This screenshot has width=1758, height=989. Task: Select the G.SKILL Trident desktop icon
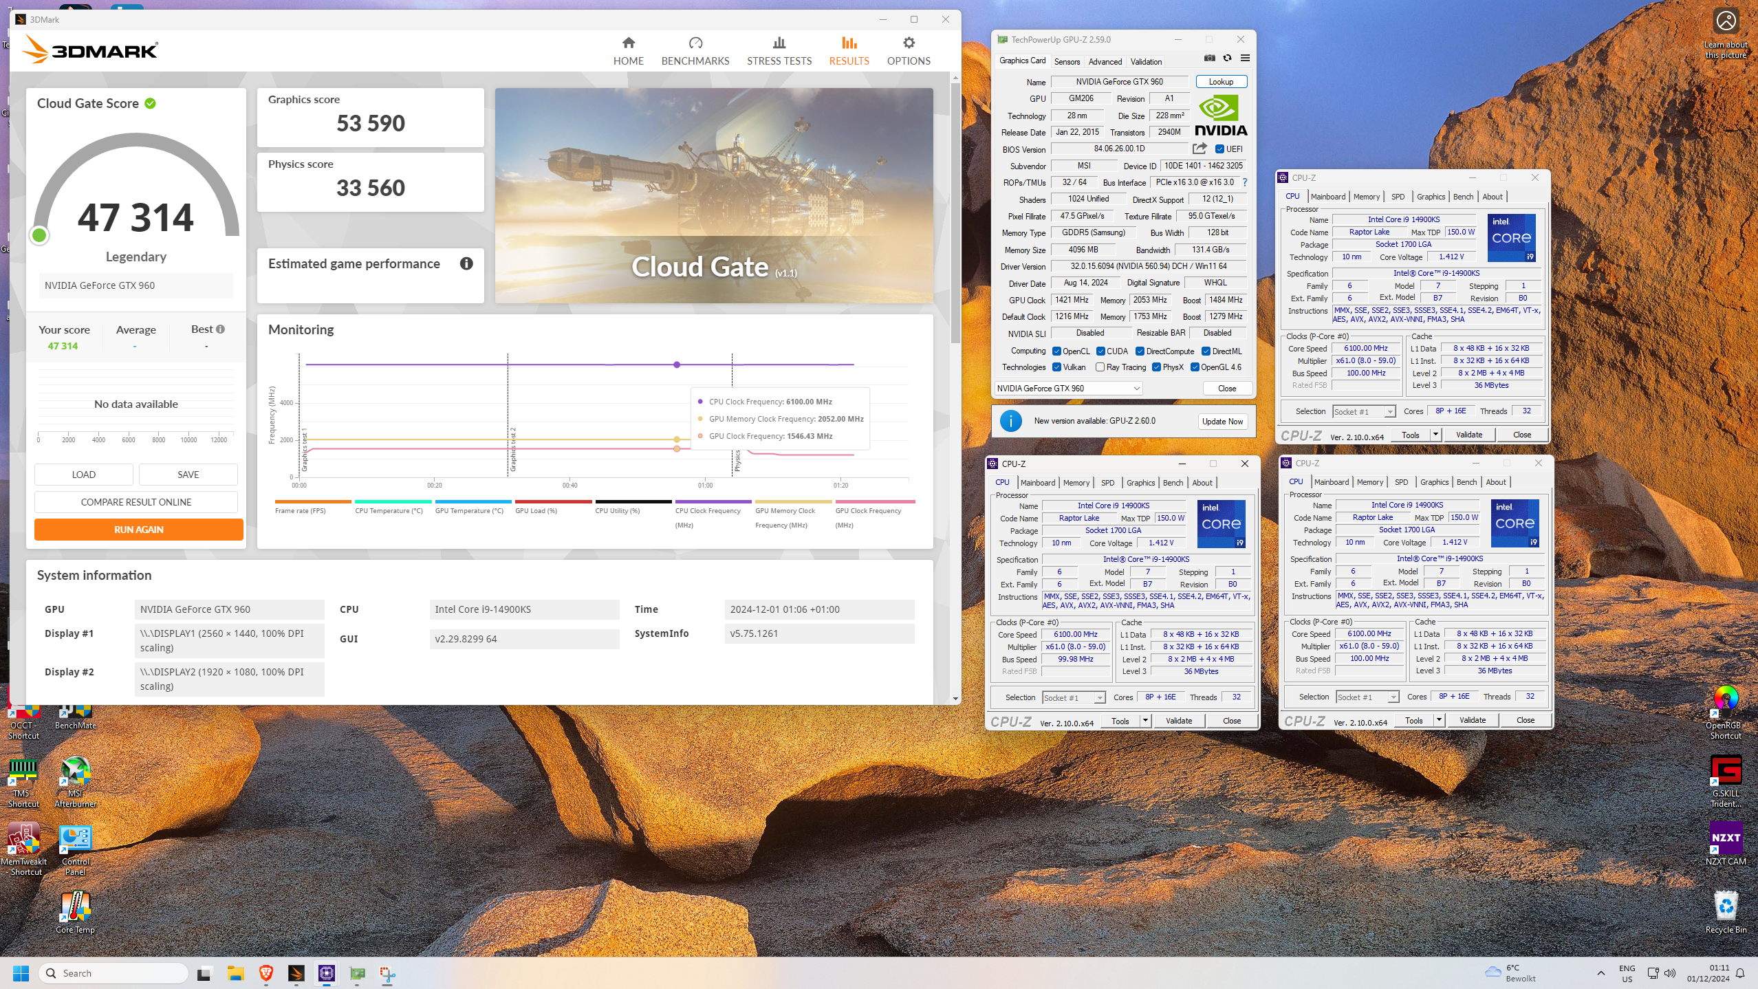(x=1726, y=781)
